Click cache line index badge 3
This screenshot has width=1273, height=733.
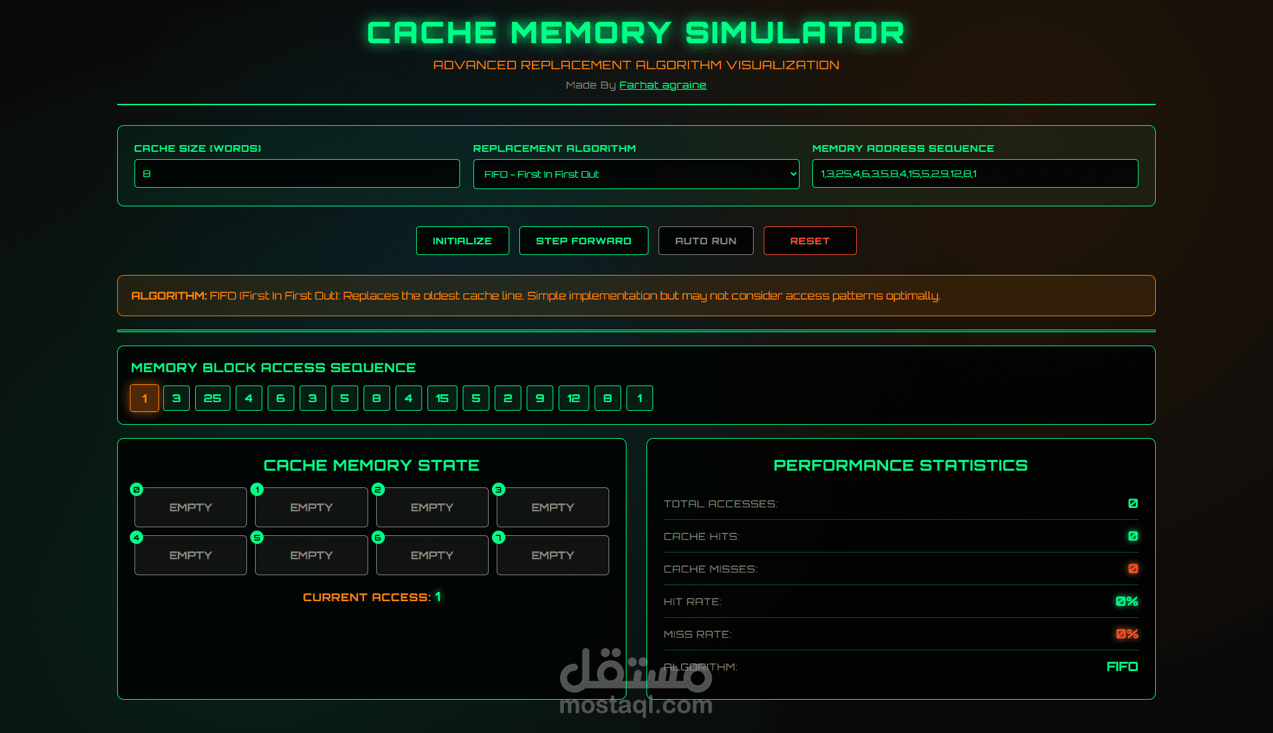click(x=499, y=489)
